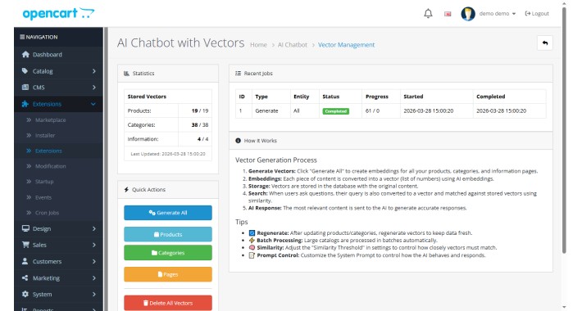Expand the System menu chevron
The image size is (582, 311).
pos(94,294)
